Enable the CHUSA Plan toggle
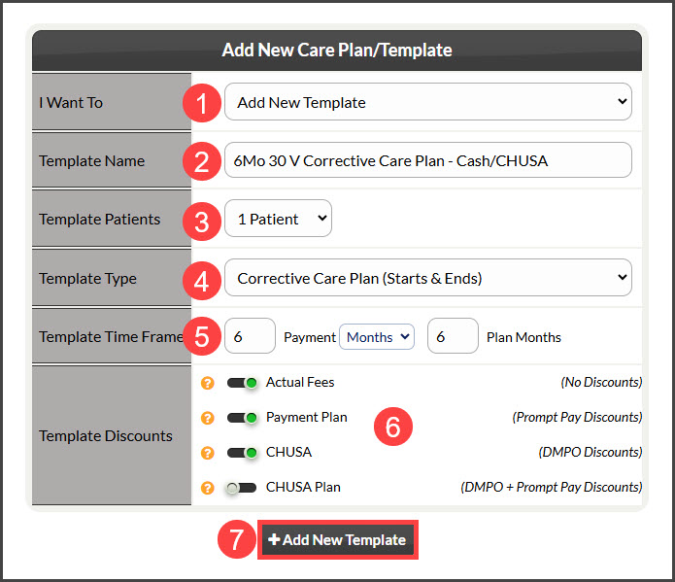Image resolution: width=675 pixels, height=582 pixels. coord(241,488)
